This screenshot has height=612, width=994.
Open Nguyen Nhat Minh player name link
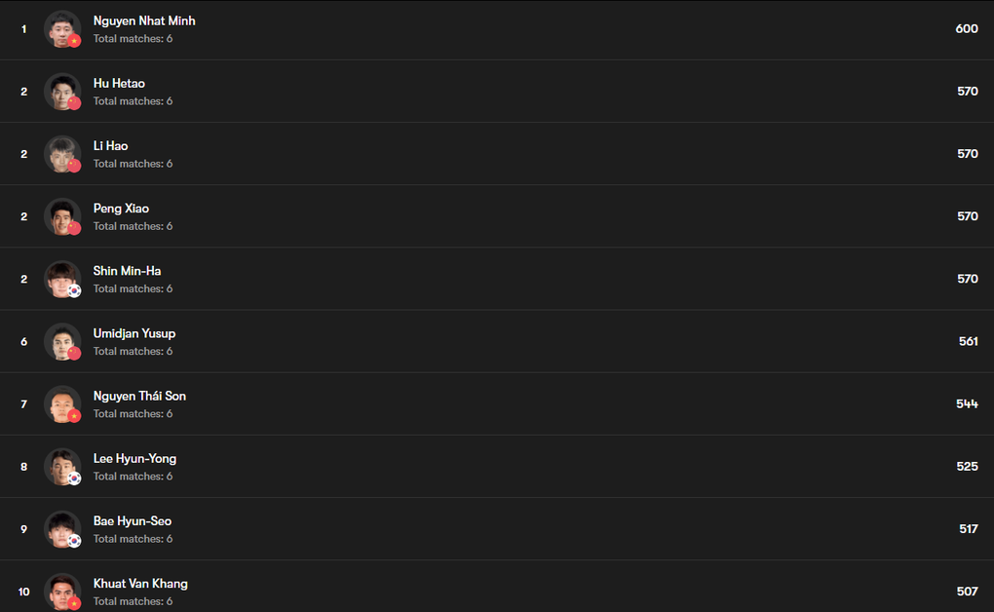[x=144, y=20]
